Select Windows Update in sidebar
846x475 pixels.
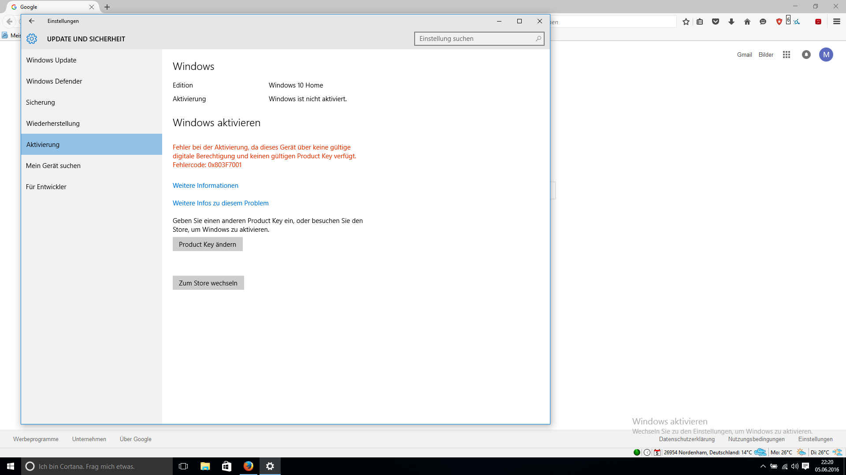(x=51, y=60)
